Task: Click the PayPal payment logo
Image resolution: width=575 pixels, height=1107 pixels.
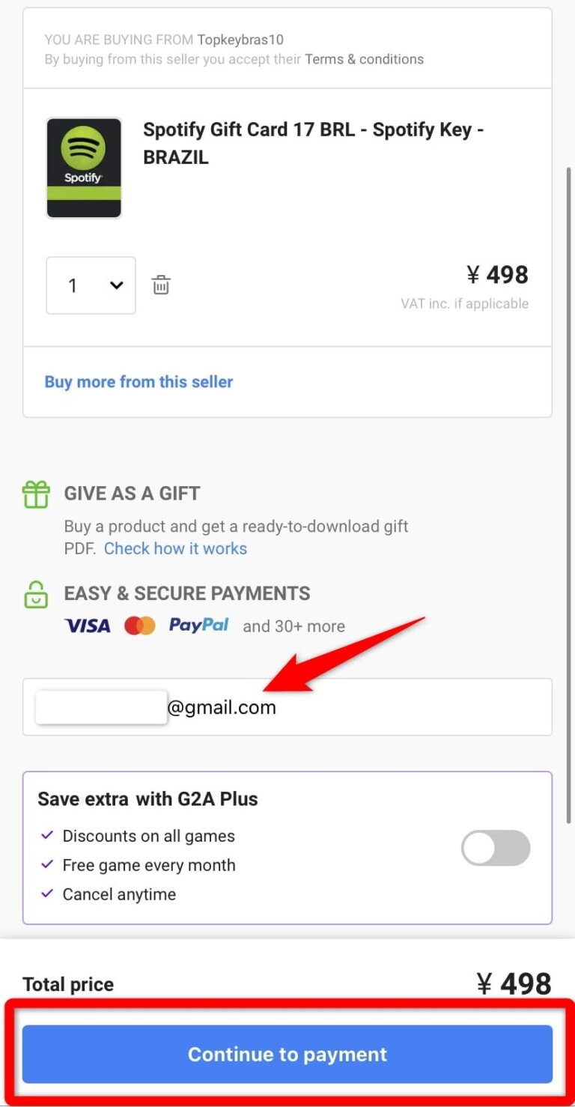Action: click(198, 625)
